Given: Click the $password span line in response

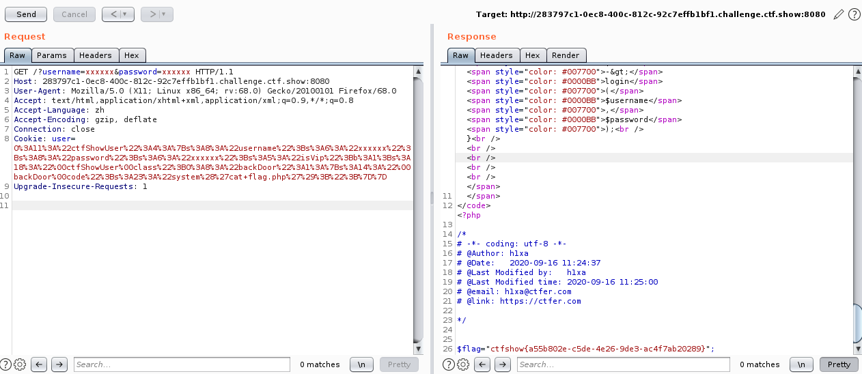Looking at the screenshot, I should (575, 119).
